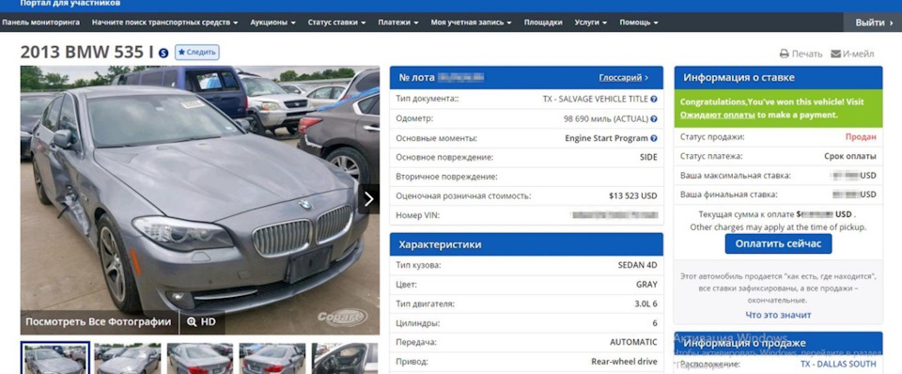Click the 3.0L 6 engine value

[645, 304]
